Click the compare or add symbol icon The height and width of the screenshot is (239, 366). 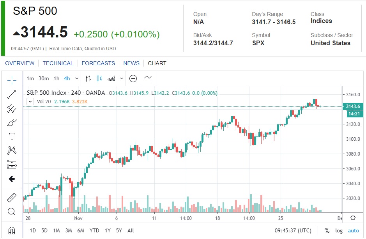133,78
